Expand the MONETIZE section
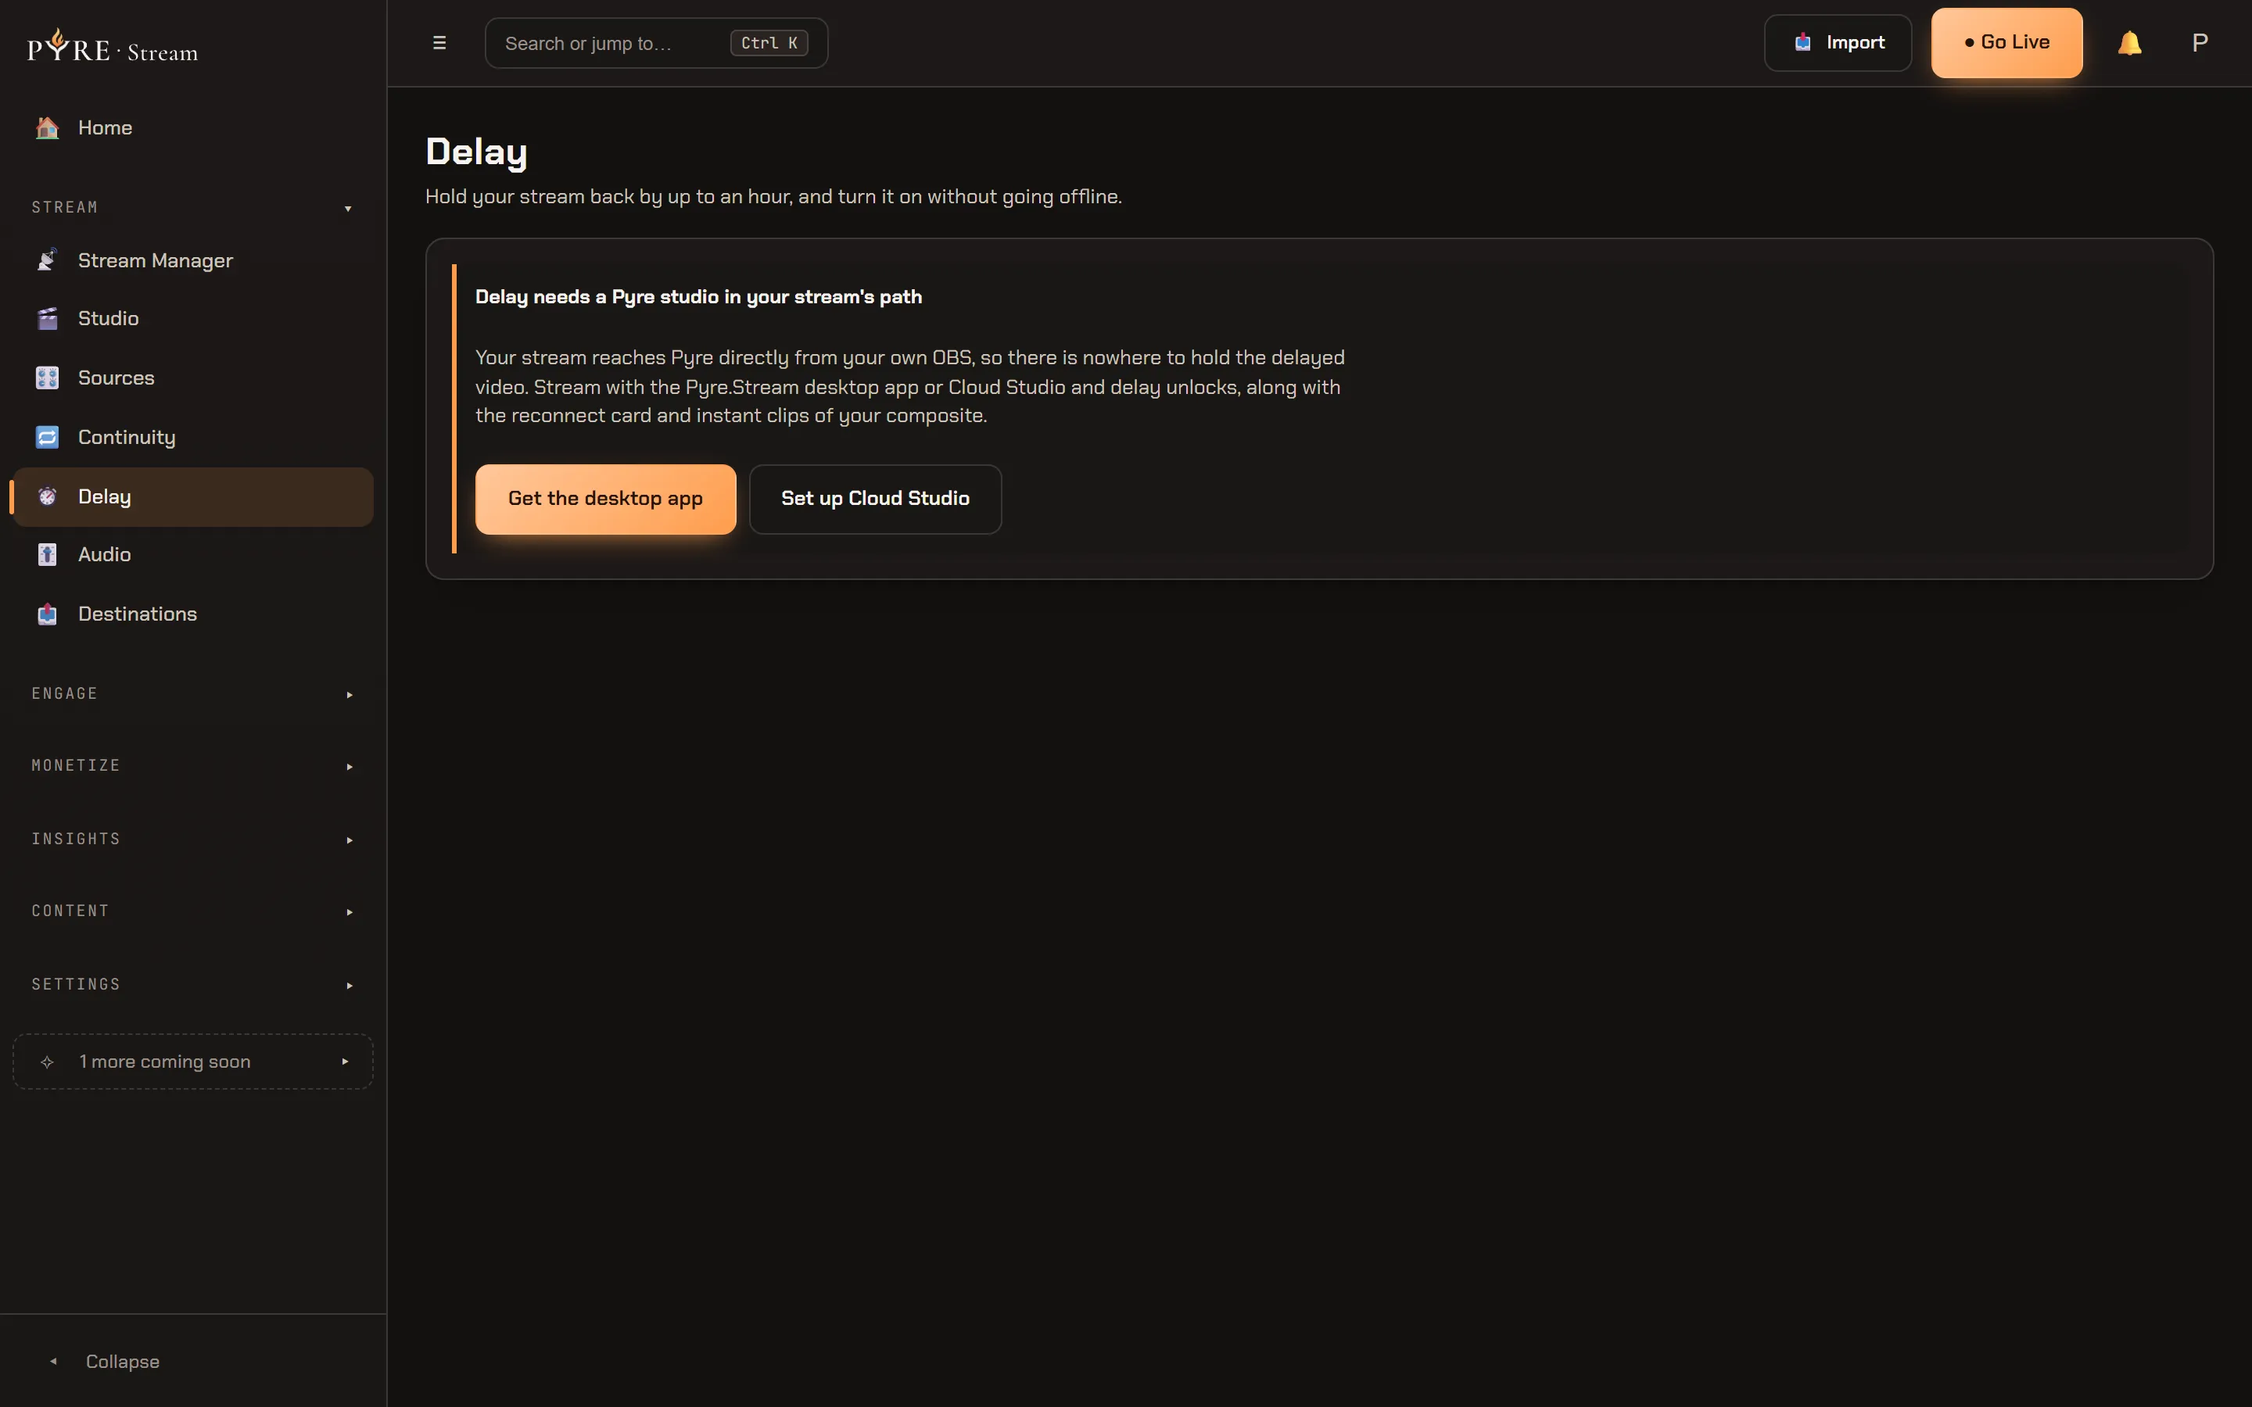The height and width of the screenshot is (1407, 2252). 192,766
